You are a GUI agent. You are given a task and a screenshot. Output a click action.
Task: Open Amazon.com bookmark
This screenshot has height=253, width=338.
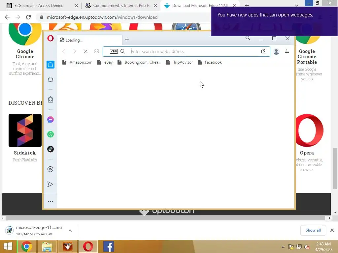[x=77, y=62]
